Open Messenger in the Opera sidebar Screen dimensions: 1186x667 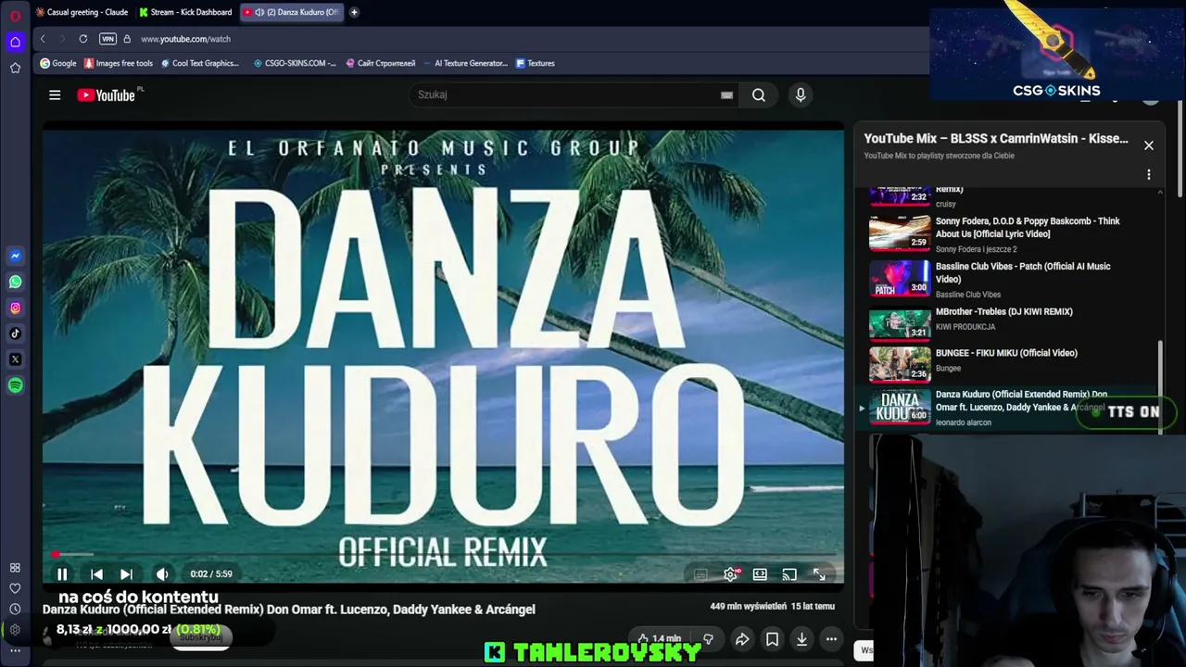(x=15, y=256)
